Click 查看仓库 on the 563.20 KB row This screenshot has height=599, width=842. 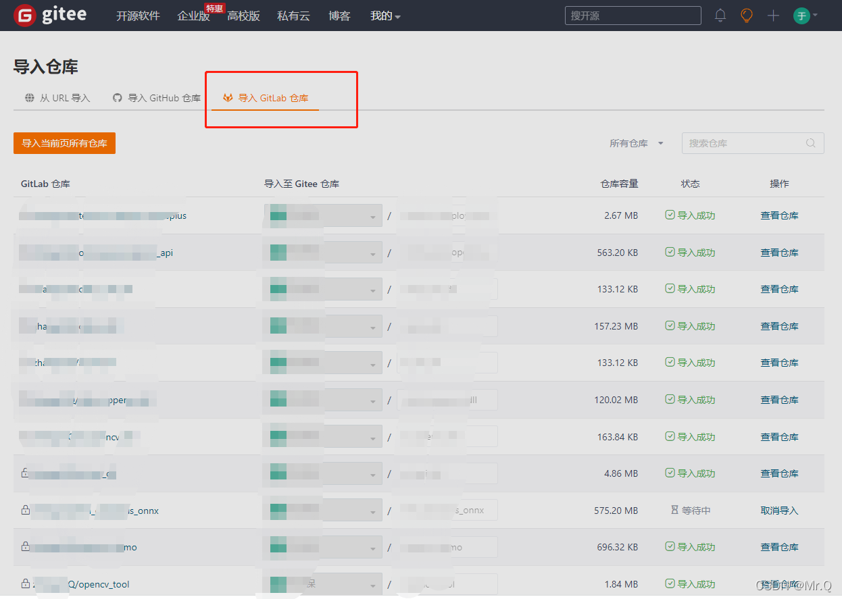coord(779,253)
